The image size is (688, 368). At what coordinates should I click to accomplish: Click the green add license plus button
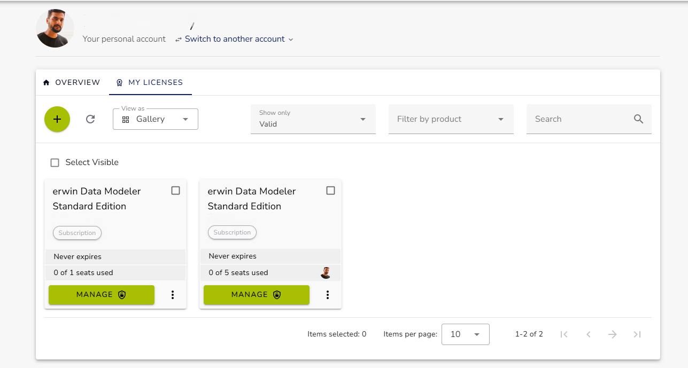pyautogui.click(x=57, y=119)
